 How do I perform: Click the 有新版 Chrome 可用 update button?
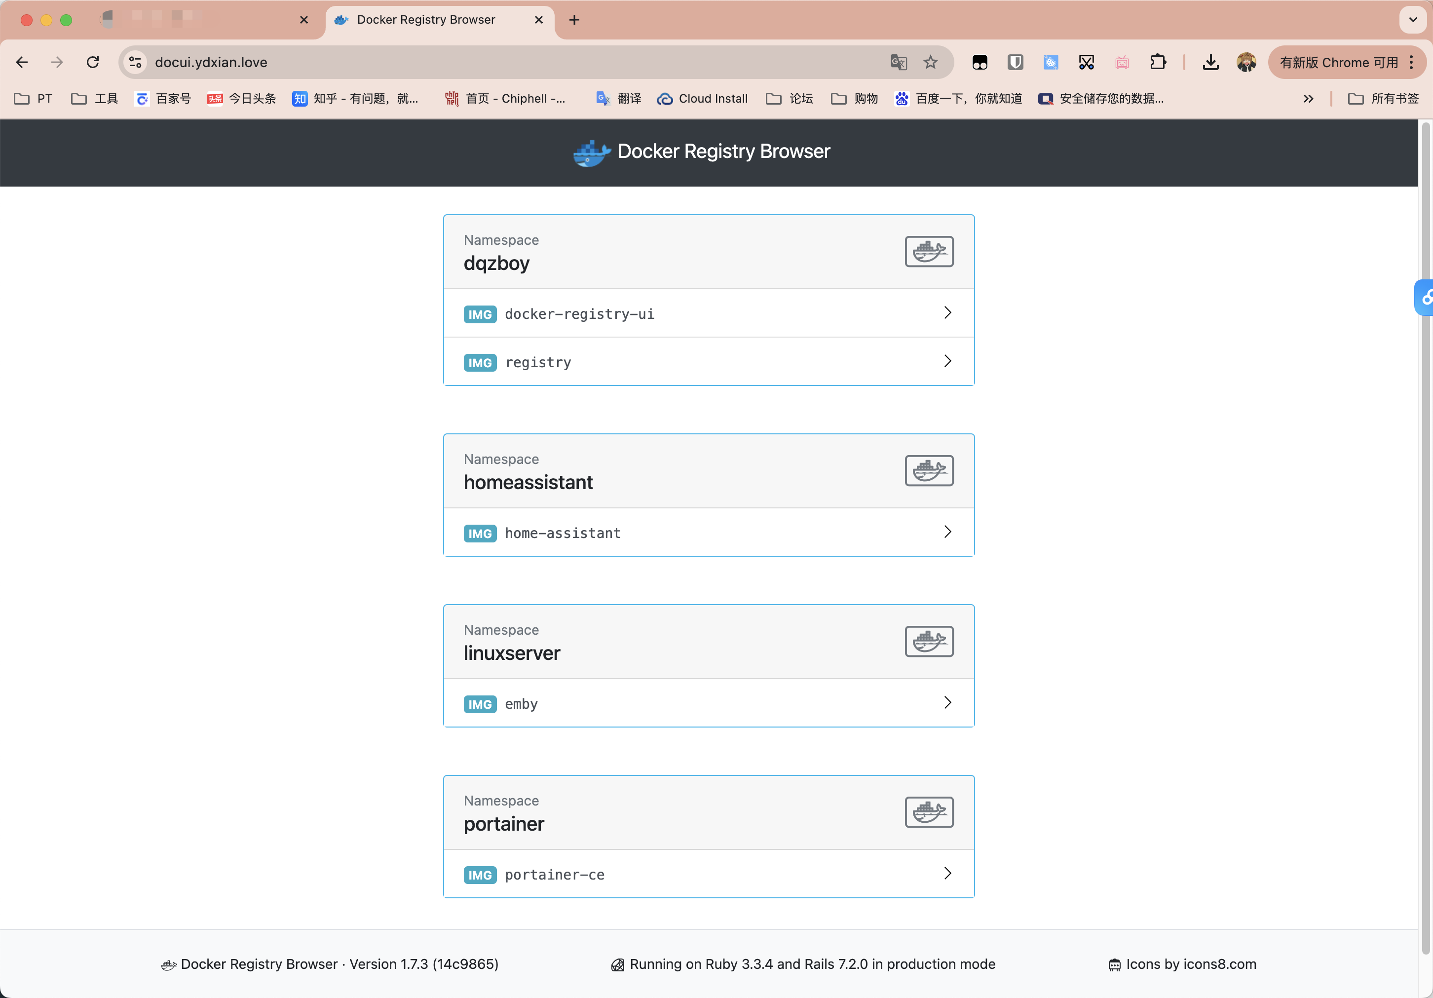coord(1338,62)
